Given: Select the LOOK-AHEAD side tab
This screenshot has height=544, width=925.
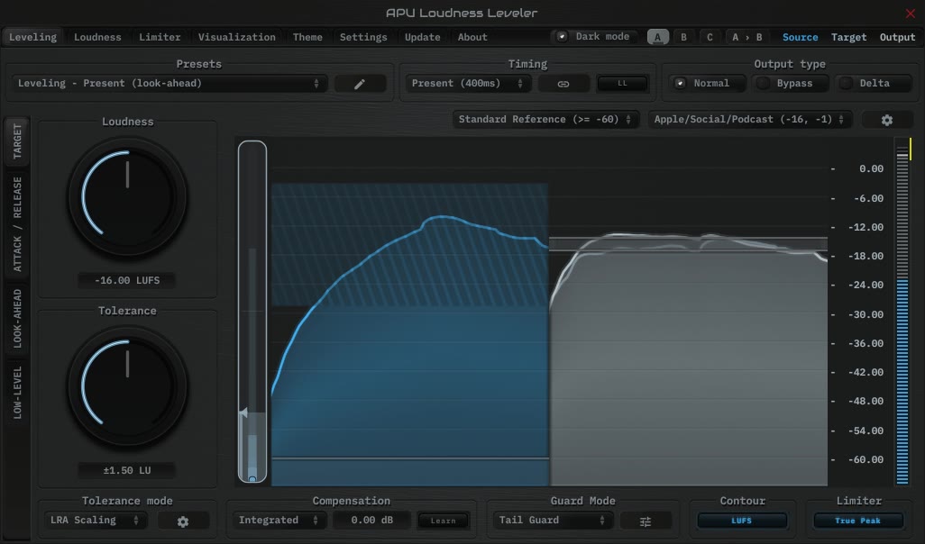Looking at the screenshot, I should point(17,318).
